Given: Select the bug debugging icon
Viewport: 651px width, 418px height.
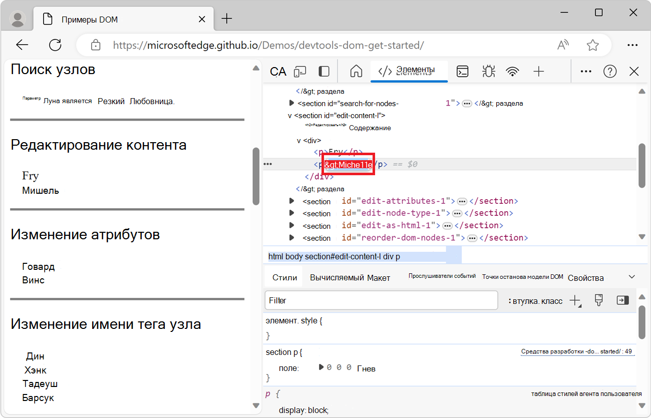Looking at the screenshot, I should [x=488, y=71].
